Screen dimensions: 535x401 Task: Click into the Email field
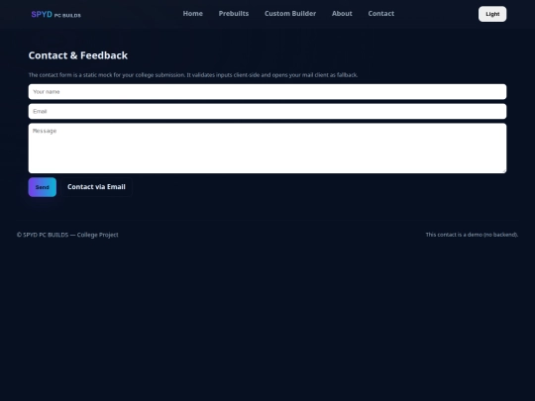[x=267, y=112]
